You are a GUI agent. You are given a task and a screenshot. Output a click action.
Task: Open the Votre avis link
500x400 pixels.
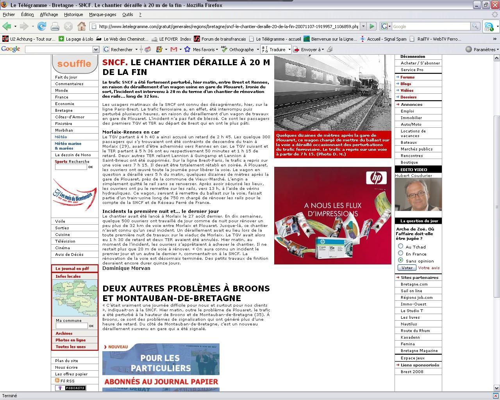(429, 268)
